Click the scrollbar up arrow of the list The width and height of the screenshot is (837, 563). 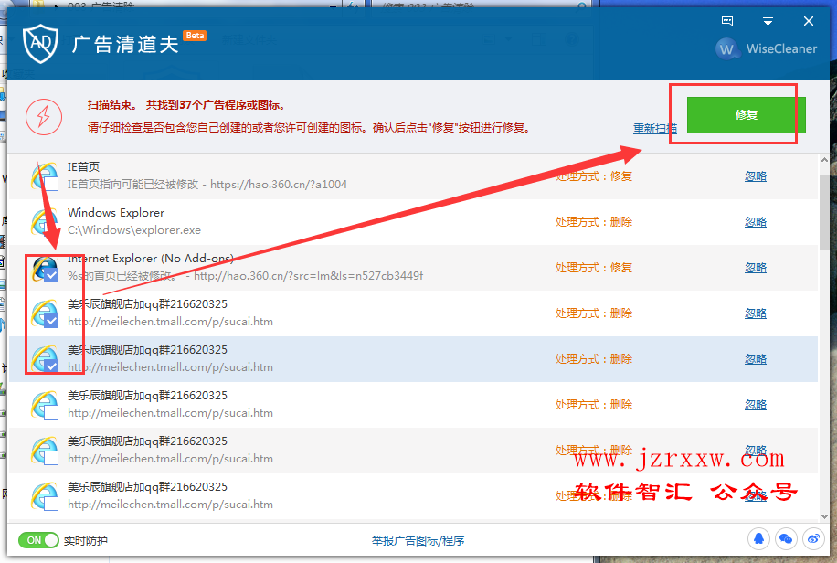point(824,160)
